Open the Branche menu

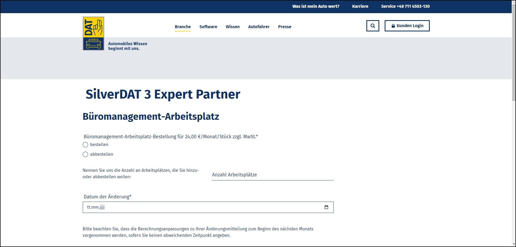183,27
